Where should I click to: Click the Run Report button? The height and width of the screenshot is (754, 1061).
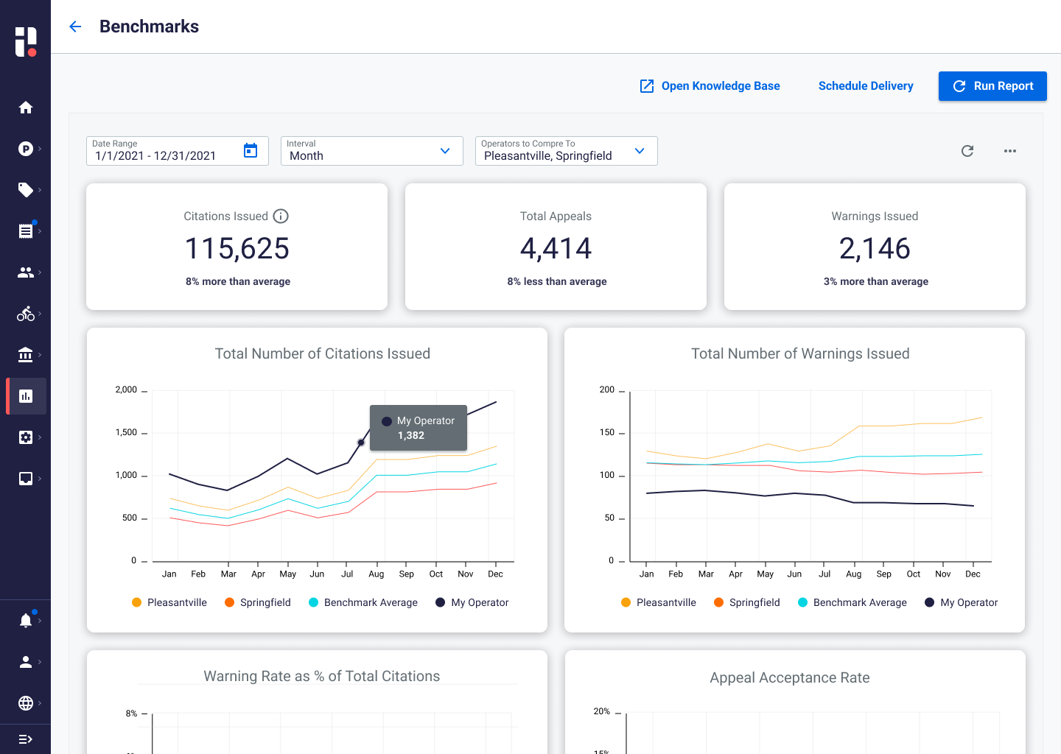click(992, 86)
